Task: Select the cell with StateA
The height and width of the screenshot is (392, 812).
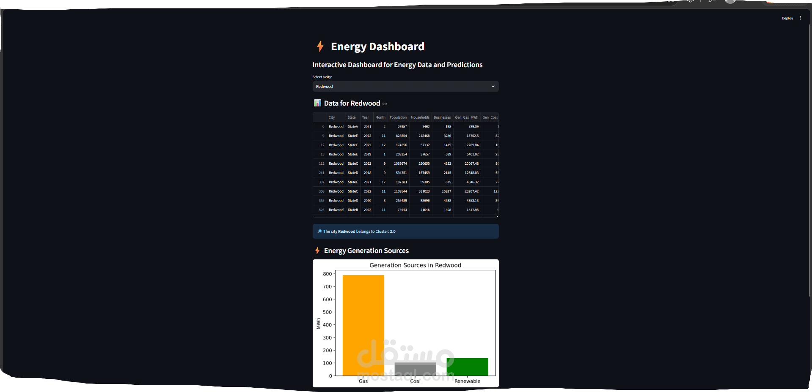Action: pyautogui.click(x=352, y=127)
